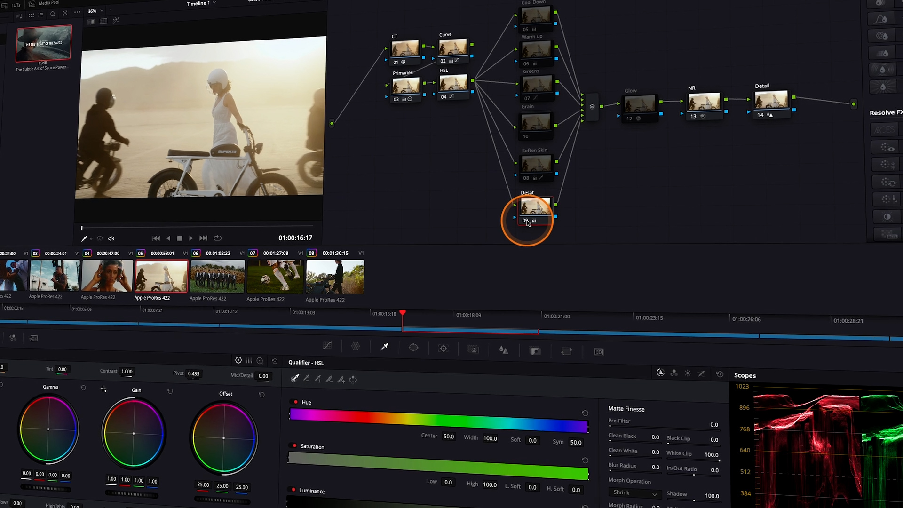This screenshot has height=508, width=903.
Task: Reset the entire qualifier palette
Action: point(720,374)
